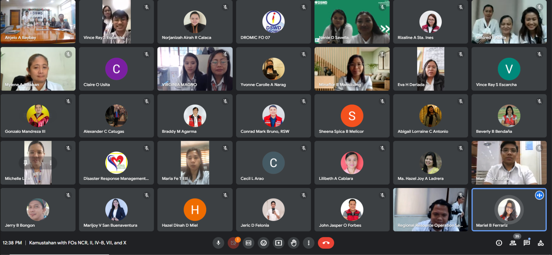Click the Present now screen-share icon
Viewport: 552px width, 255px height.
(x=279, y=243)
